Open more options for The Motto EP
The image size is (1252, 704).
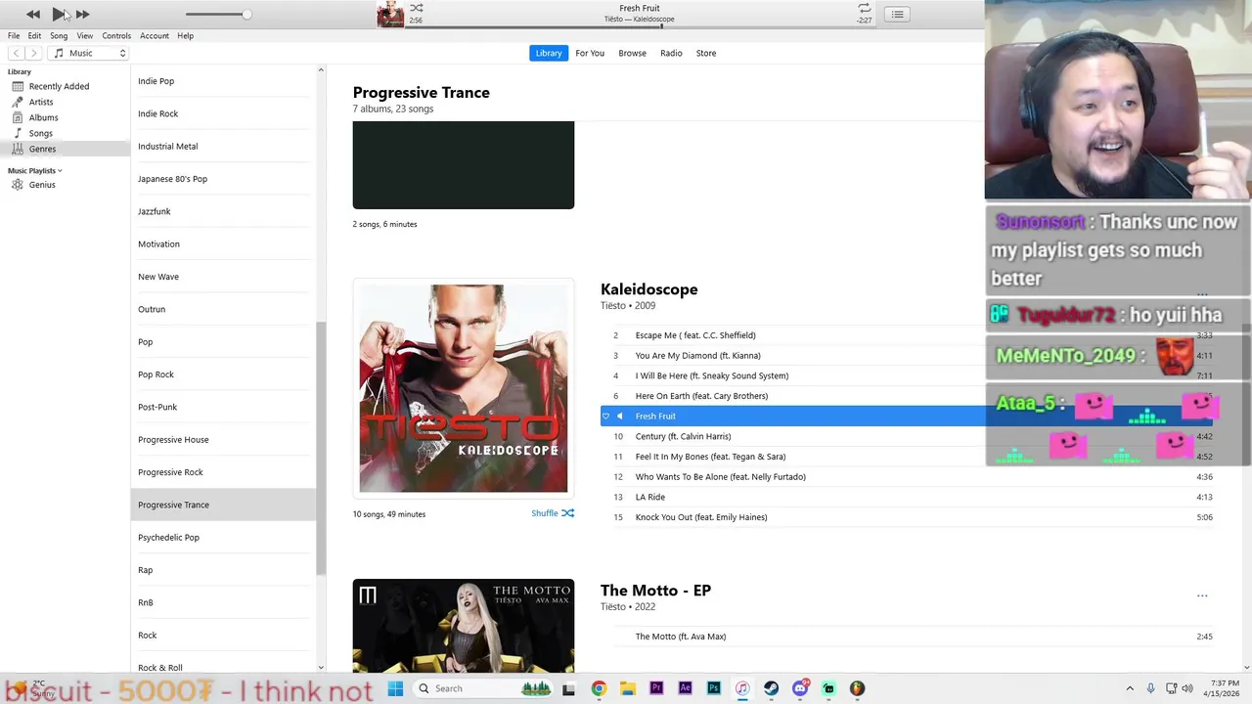click(x=1202, y=595)
